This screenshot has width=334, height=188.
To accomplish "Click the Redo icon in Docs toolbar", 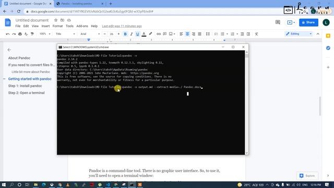I will (14, 34).
